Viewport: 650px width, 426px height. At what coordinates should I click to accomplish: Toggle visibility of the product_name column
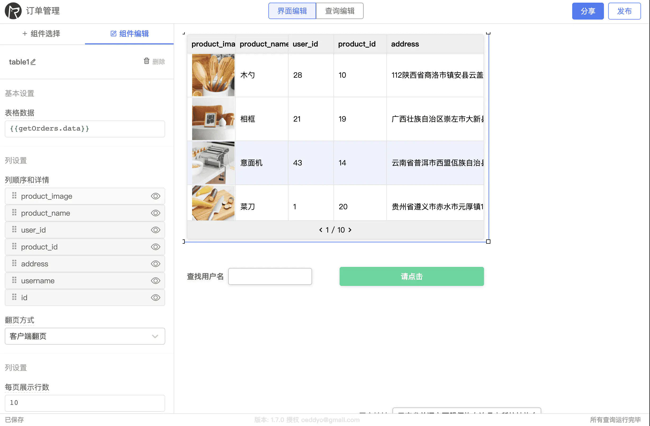(155, 213)
